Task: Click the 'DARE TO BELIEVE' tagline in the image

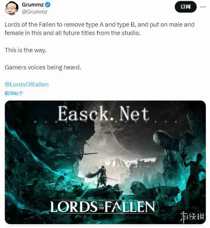Action: click(x=106, y=121)
